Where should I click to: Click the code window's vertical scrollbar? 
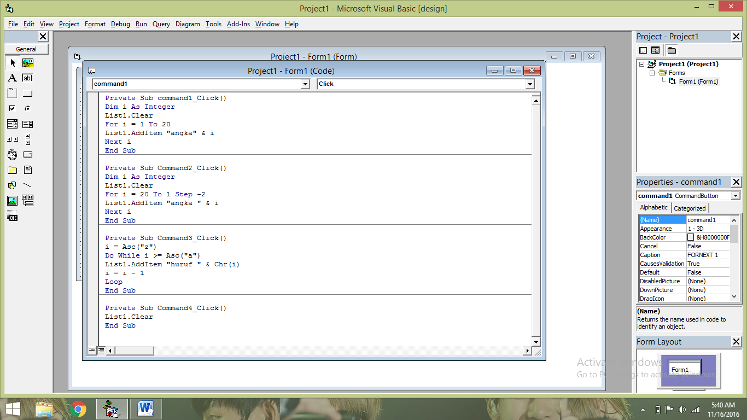coord(536,219)
